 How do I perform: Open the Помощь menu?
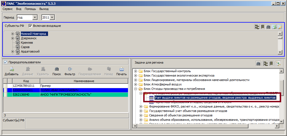coord(30,9)
